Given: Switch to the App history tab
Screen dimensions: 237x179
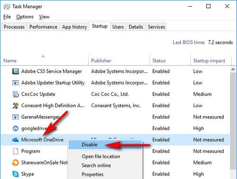Looking at the screenshot, I should [74, 27].
